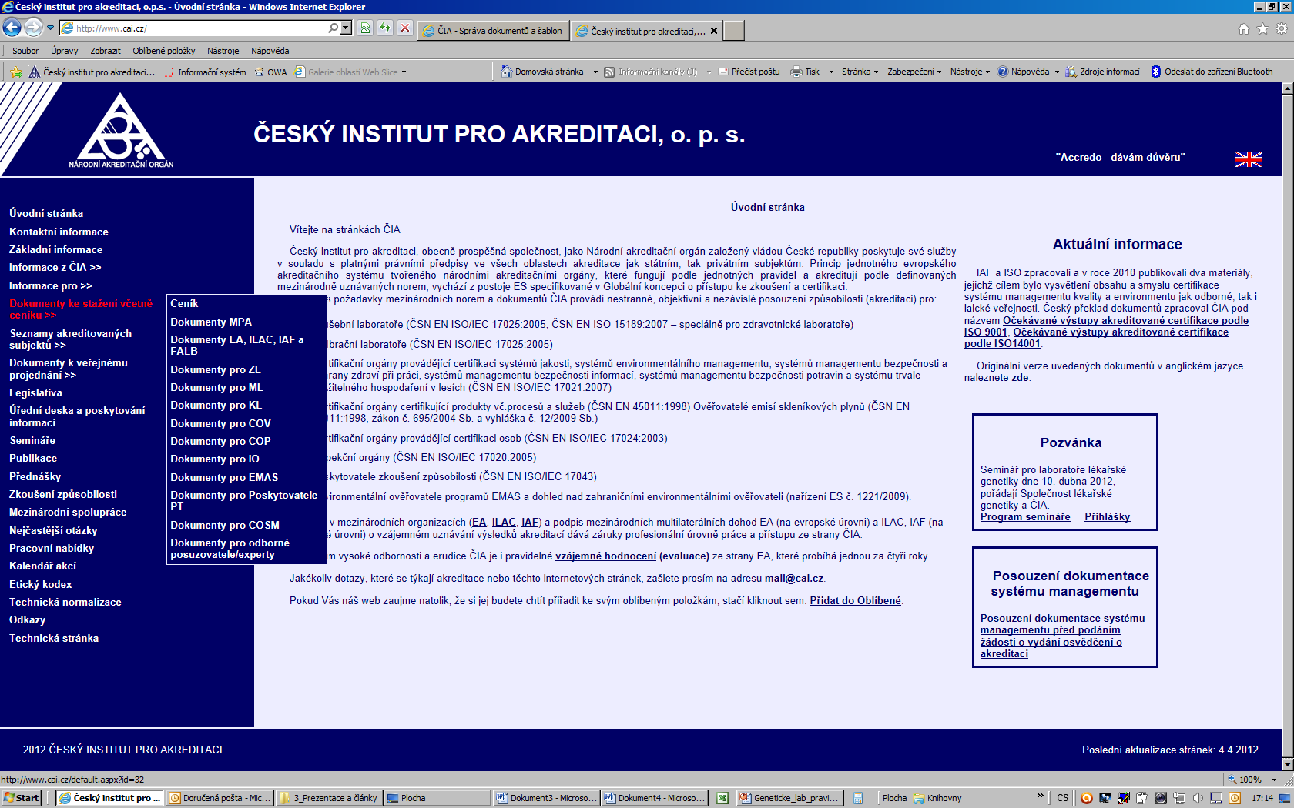Open the Zobrazit menu
Viewport: 1294px width, 808px height.
pyautogui.click(x=106, y=51)
